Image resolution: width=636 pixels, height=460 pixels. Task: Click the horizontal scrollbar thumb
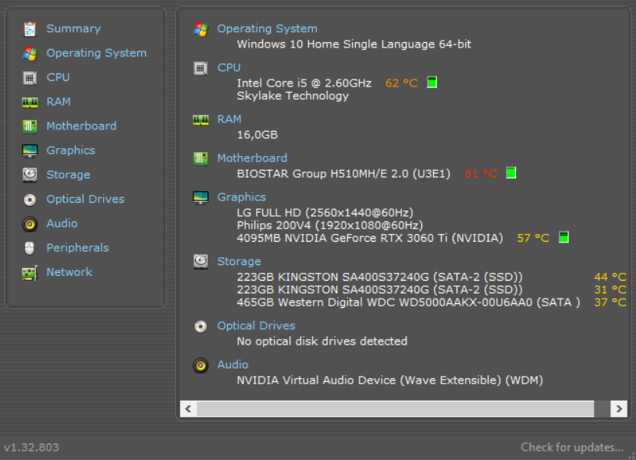click(396, 409)
